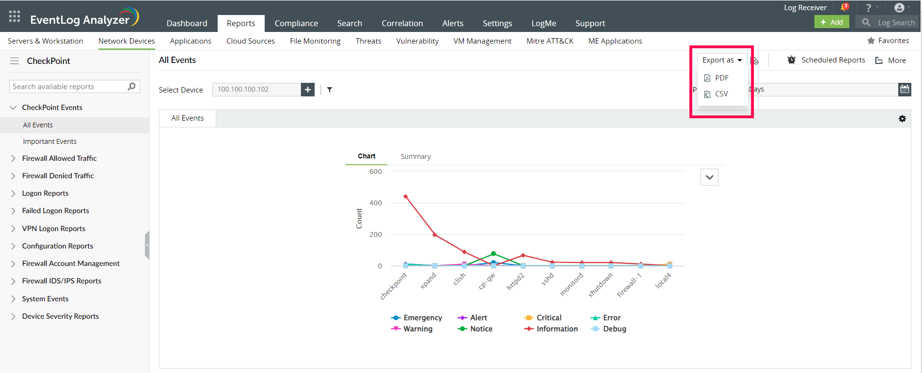Click the Notice legend color marker
Viewport: 922px width, 373px height.
pyautogui.click(x=462, y=329)
